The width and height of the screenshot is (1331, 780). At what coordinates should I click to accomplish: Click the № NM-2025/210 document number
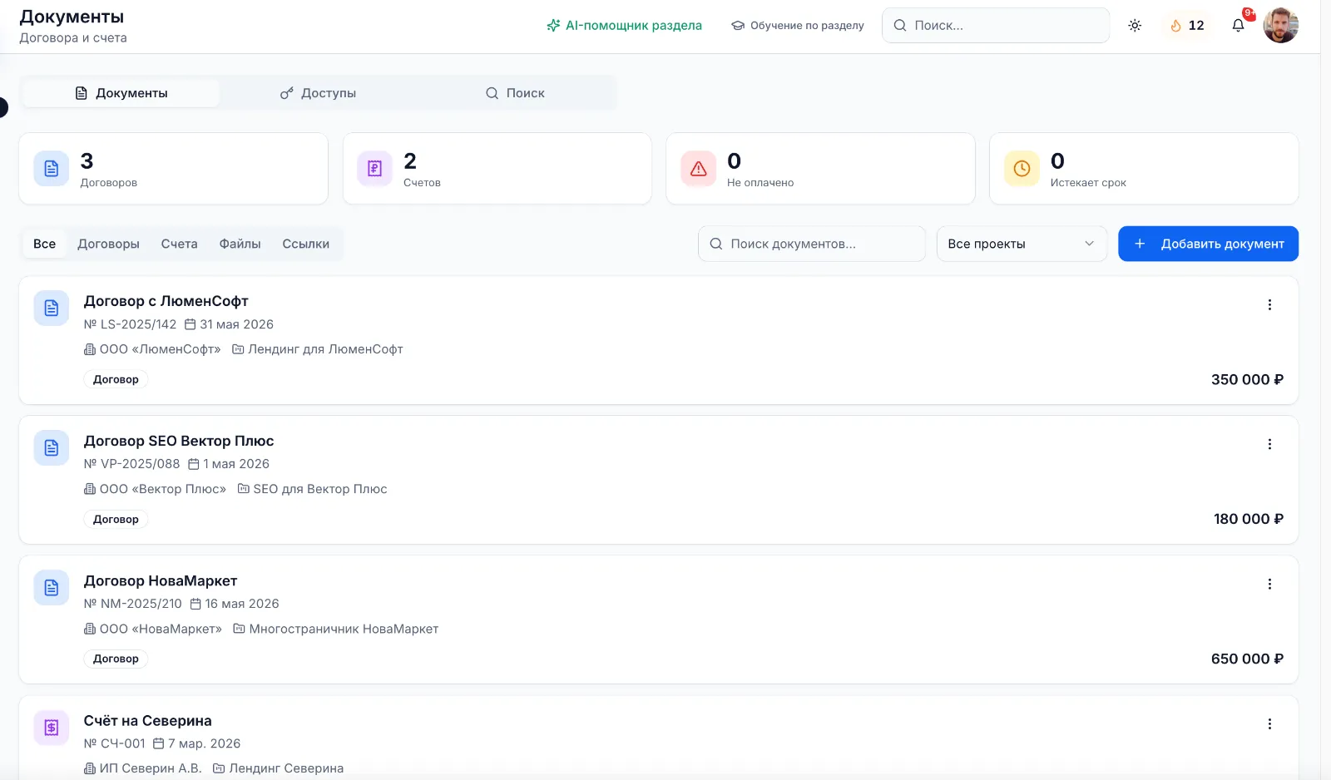coord(133,604)
